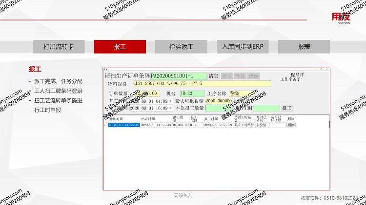Open the end time date dropdown
The width and height of the screenshot is (366, 205).
171,108
